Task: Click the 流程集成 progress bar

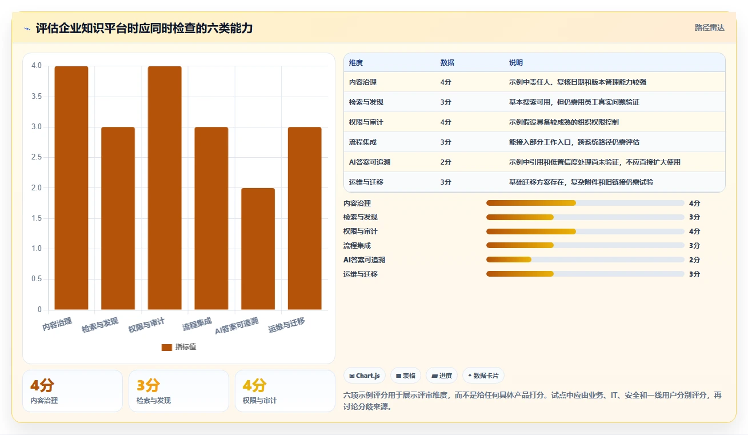Action: coord(585,245)
